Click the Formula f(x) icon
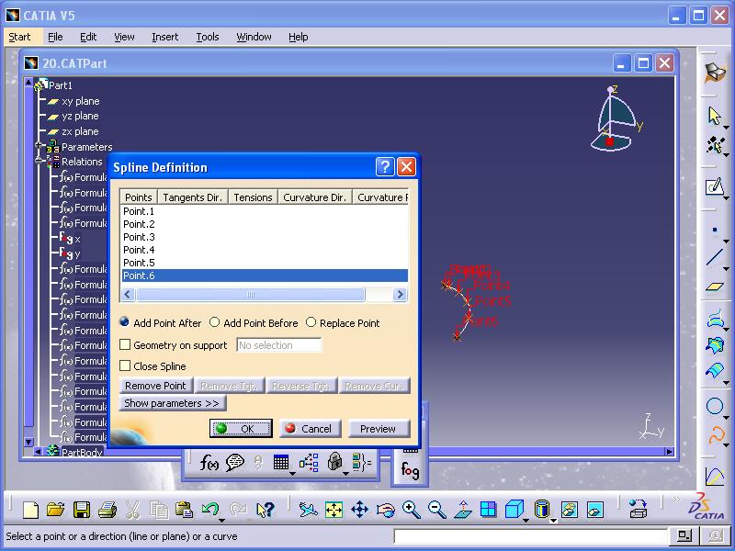 click(209, 463)
